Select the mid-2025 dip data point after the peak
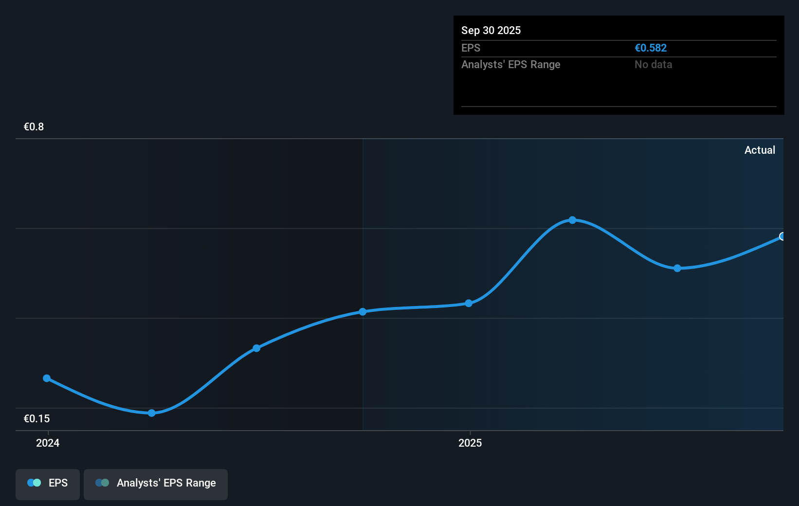The width and height of the screenshot is (799, 506). click(x=677, y=268)
